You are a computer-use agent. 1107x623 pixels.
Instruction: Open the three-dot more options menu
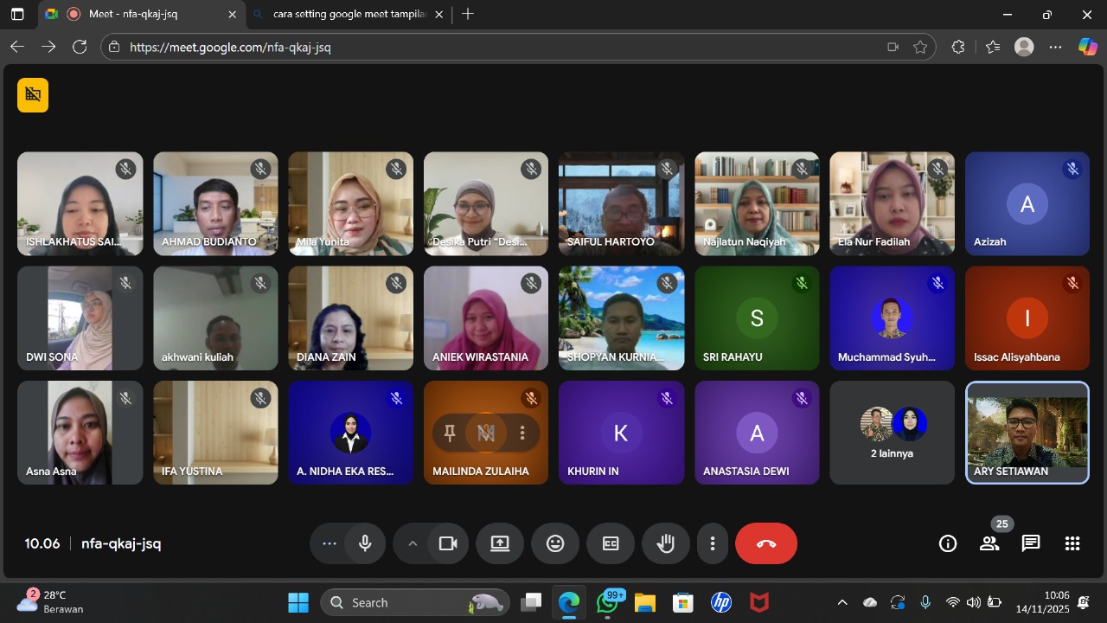(x=713, y=543)
